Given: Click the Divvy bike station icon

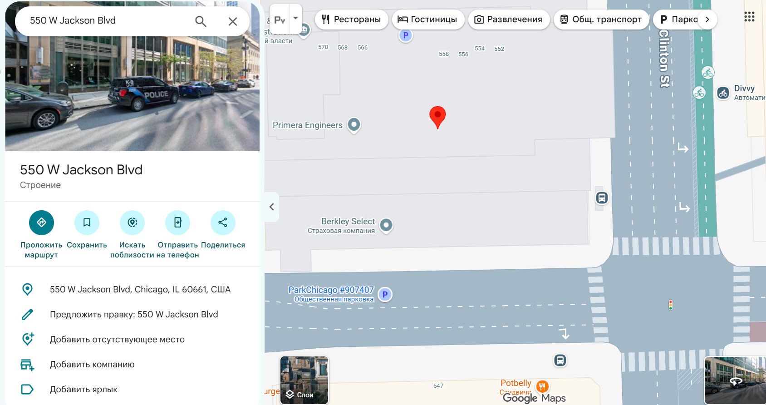Looking at the screenshot, I should point(723,94).
